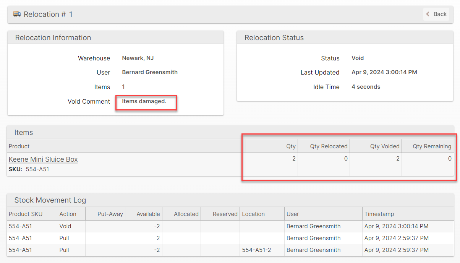Select the Put-Away column header

point(110,214)
